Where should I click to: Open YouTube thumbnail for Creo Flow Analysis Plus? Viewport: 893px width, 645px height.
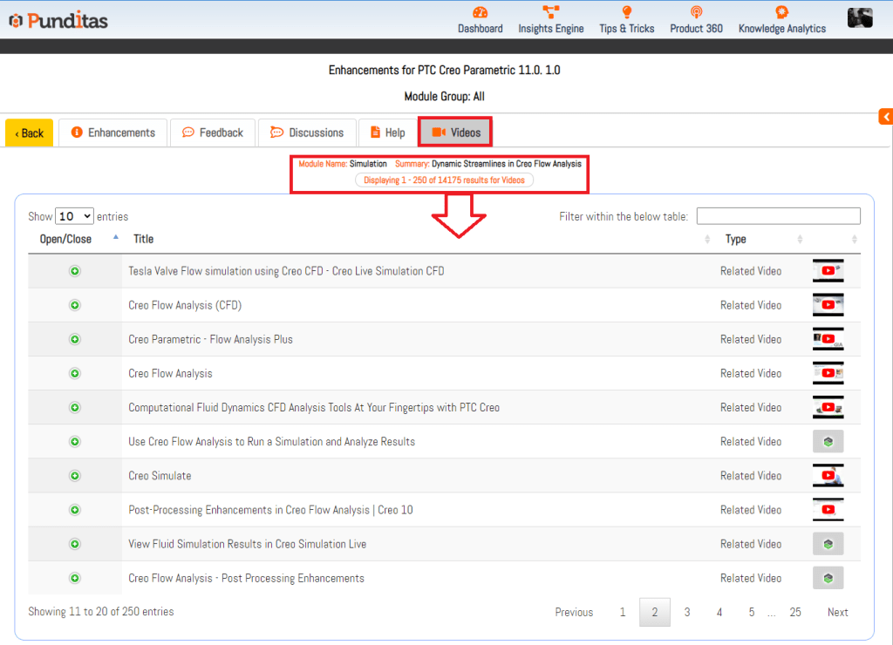(828, 339)
